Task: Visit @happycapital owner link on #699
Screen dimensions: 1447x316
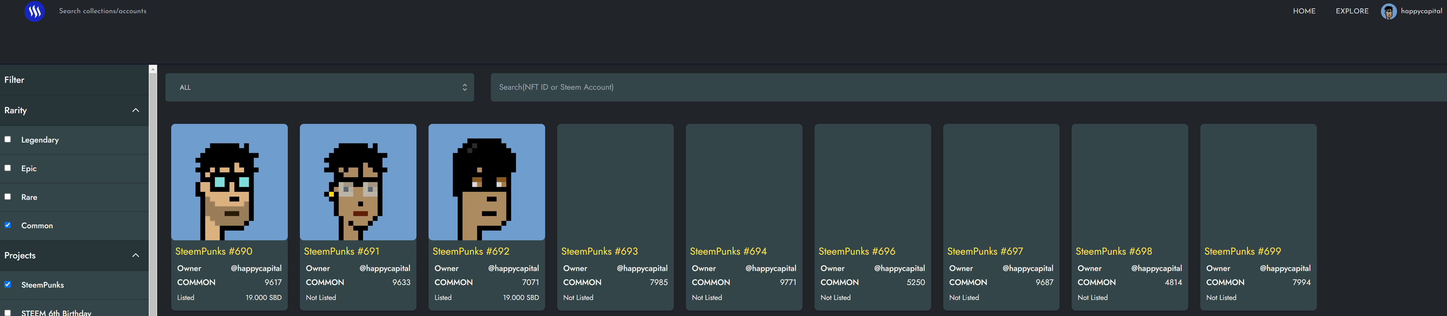Action: point(1285,268)
